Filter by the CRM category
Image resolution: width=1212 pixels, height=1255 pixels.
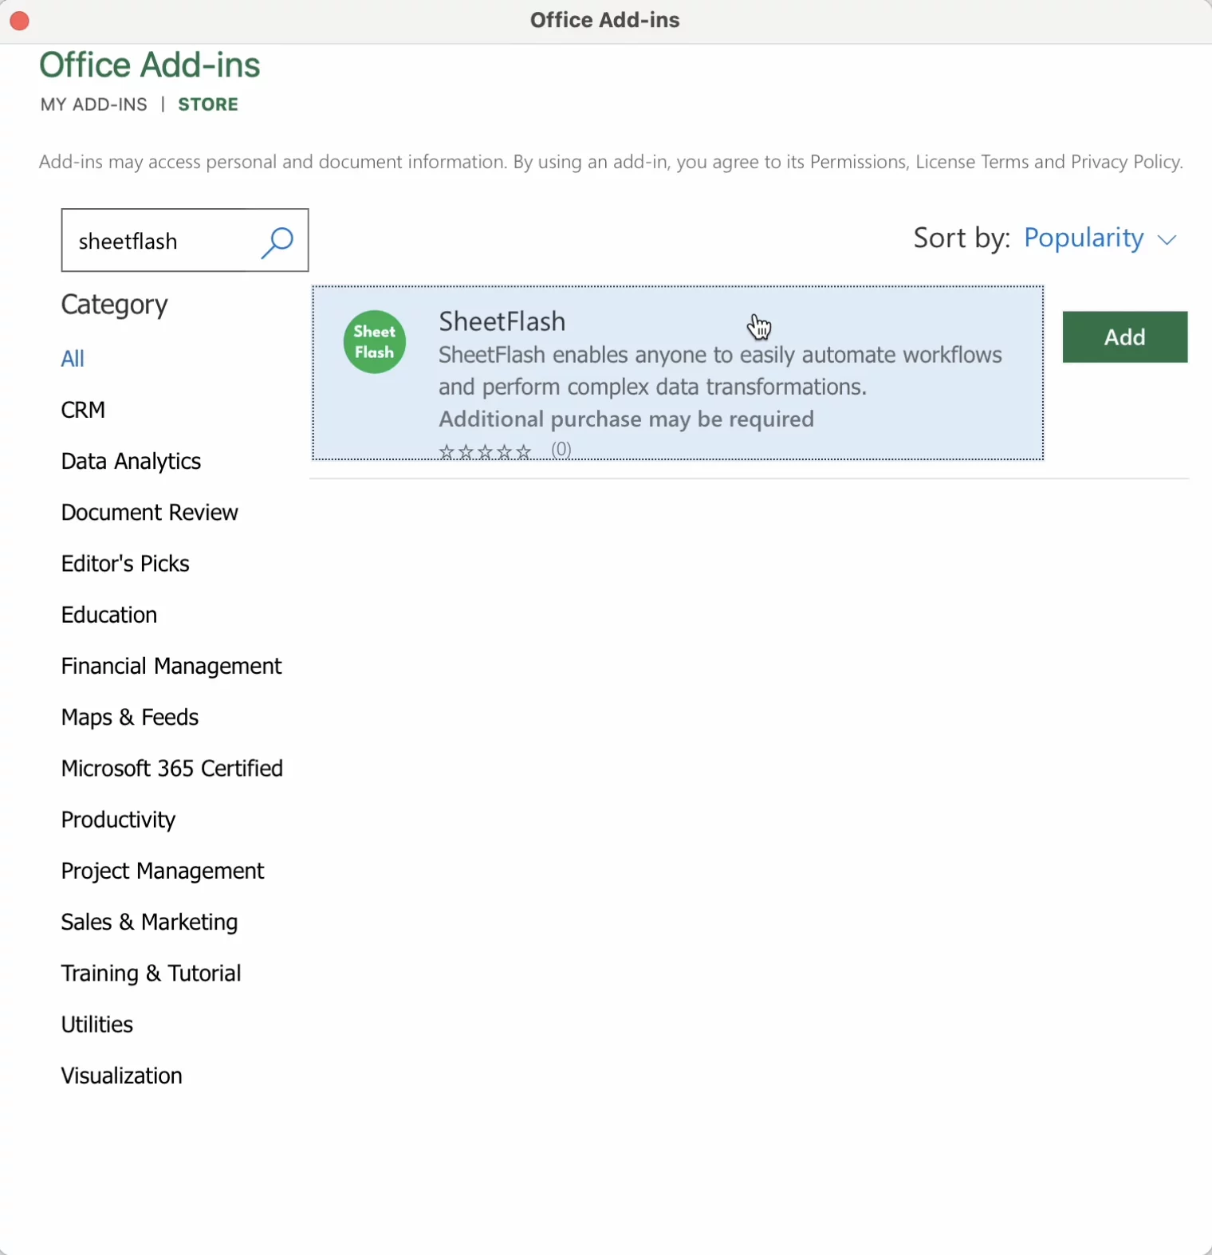(83, 410)
